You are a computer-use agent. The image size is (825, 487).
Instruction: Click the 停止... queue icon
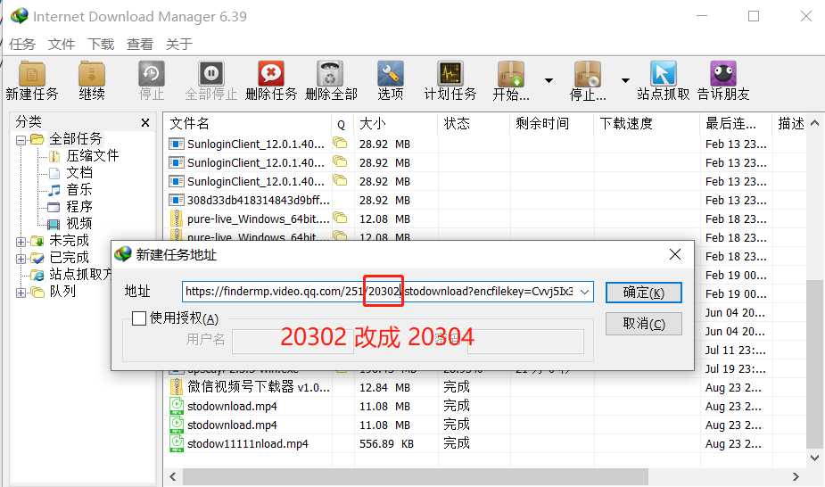click(x=588, y=80)
